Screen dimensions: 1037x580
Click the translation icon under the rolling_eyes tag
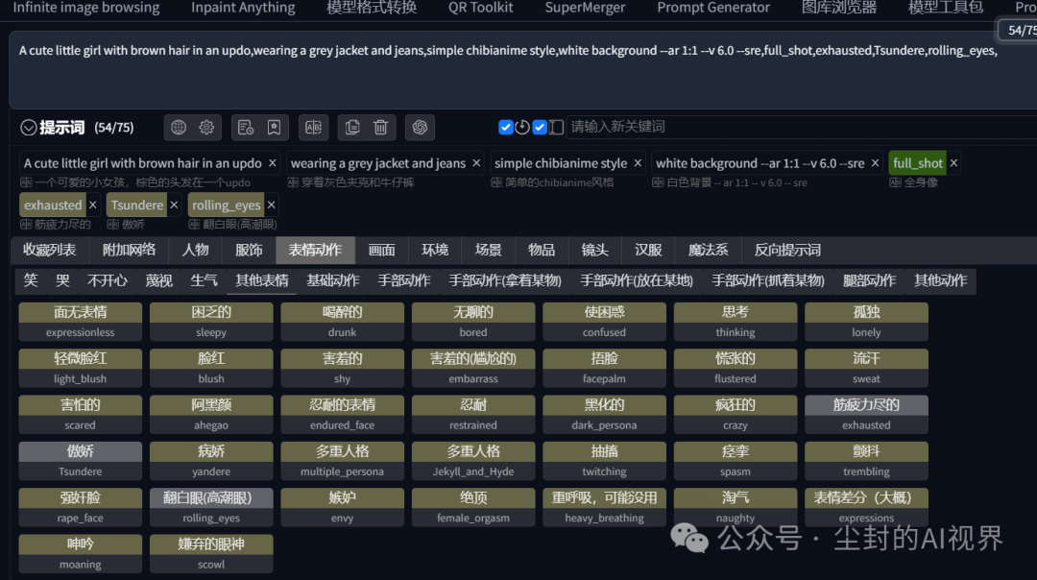point(194,225)
